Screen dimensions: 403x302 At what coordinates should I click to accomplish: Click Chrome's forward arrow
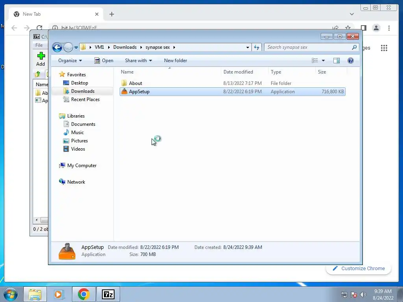[27, 28]
